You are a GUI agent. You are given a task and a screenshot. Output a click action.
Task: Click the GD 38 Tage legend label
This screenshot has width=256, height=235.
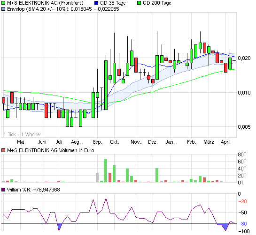point(113,3)
